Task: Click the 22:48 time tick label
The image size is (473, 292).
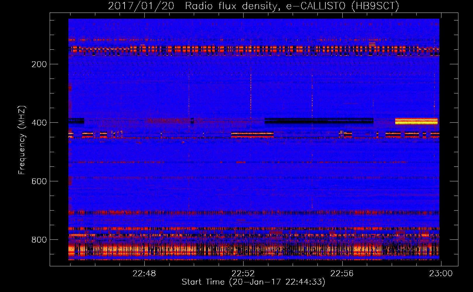Action: [x=144, y=274]
